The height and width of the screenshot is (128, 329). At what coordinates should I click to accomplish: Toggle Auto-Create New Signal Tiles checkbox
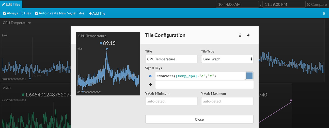(x=37, y=13)
